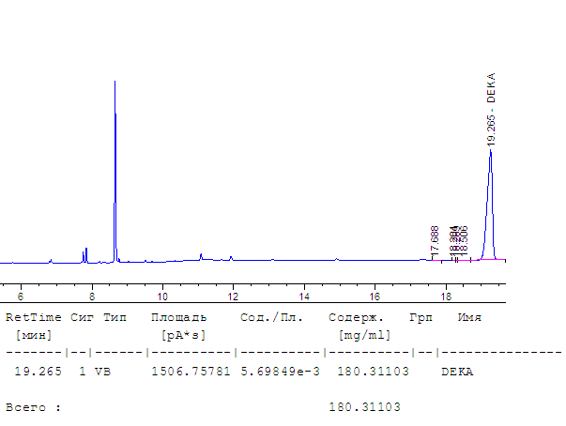The image size is (566, 426).
Task: Click the Имя column header
Action: (469, 317)
